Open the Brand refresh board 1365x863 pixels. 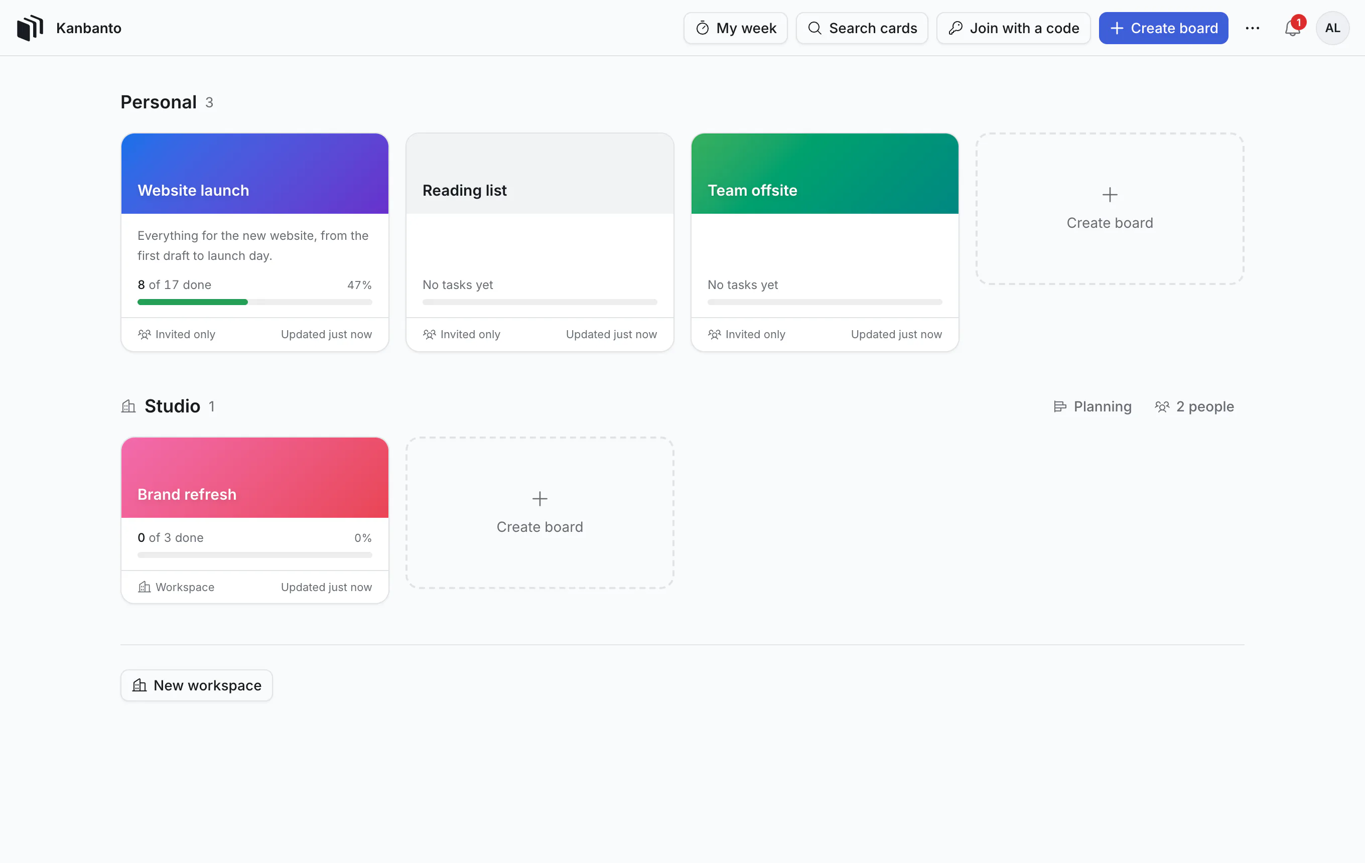pyautogui.click(x=254, y=520)
